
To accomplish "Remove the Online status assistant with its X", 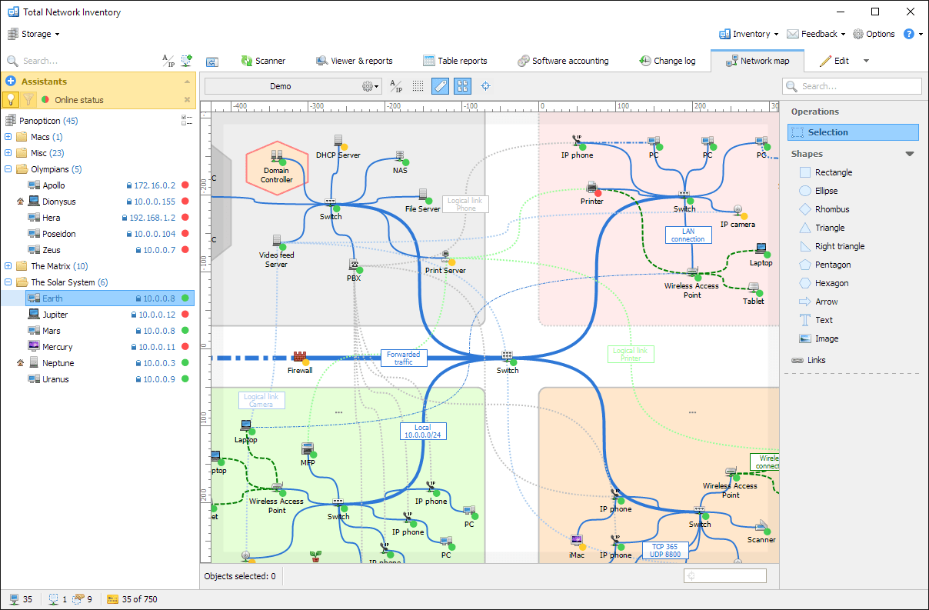I will click(187, 99).
